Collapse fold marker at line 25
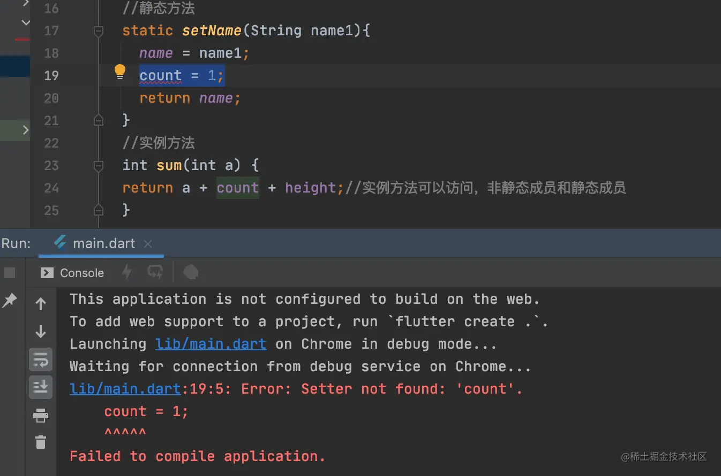 [99, 209]
